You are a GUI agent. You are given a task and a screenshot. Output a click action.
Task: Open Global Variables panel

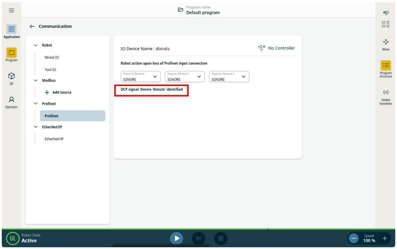pos(386,96)
